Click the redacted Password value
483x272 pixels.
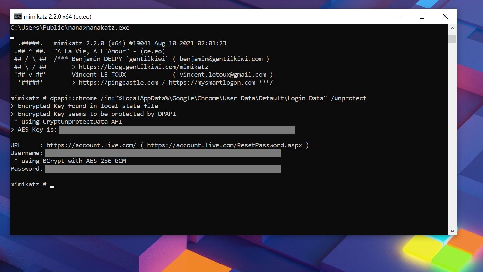(163, 169)
